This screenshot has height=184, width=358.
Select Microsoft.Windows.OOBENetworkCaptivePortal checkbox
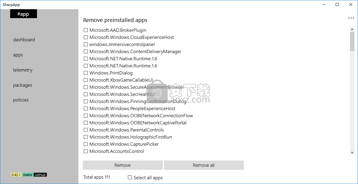coord(86,123)
